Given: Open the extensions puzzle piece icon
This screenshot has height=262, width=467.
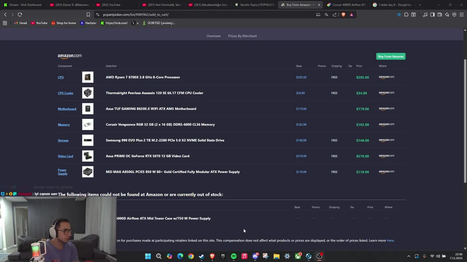Looking at the screenshot, I should click(x=406, y=15).
